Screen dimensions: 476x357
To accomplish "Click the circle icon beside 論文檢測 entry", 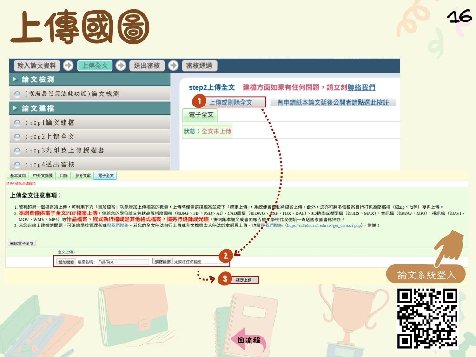I will pos(17,94).
